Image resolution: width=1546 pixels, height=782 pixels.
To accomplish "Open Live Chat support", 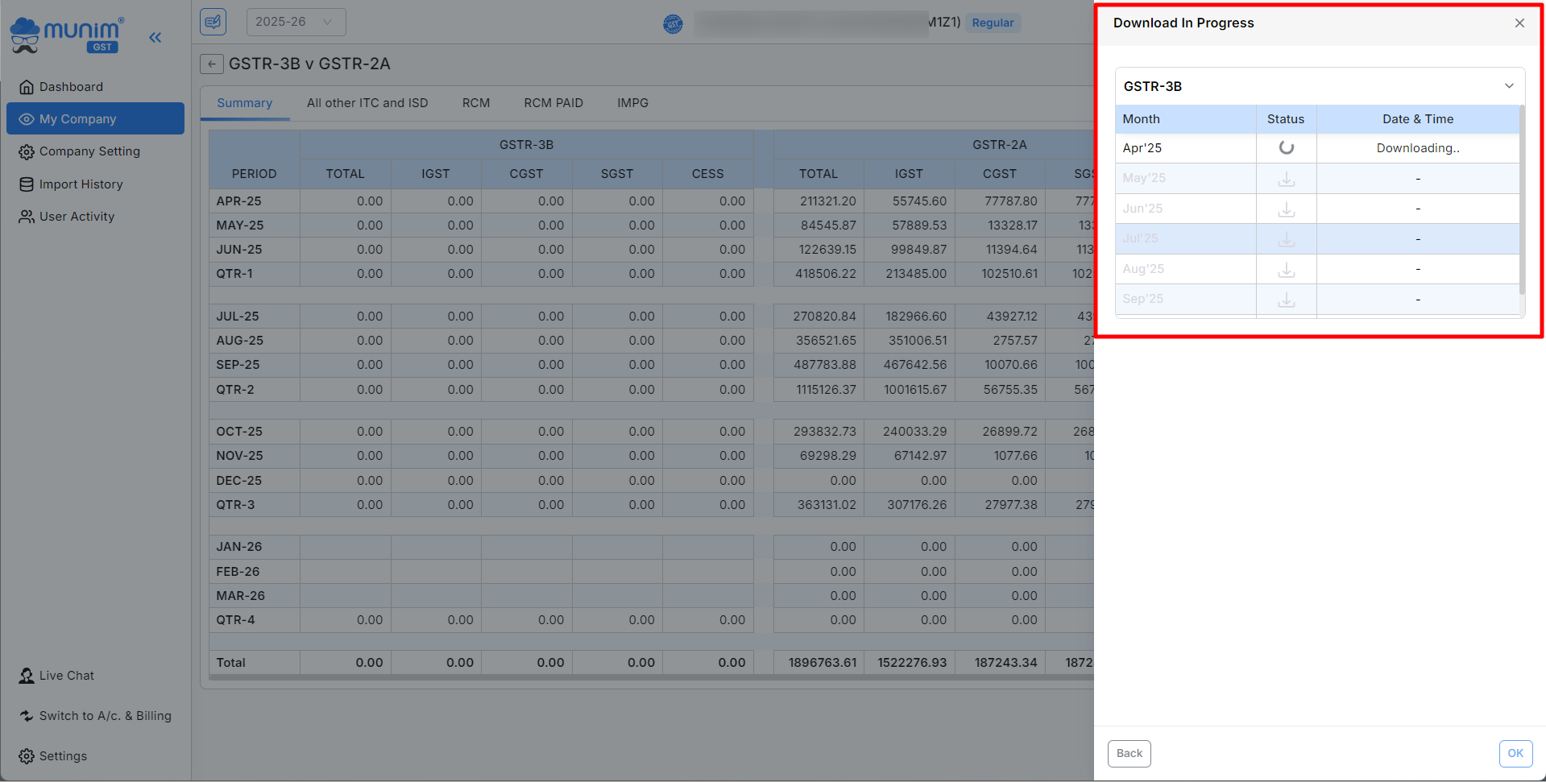I will [x=66, y=676].
